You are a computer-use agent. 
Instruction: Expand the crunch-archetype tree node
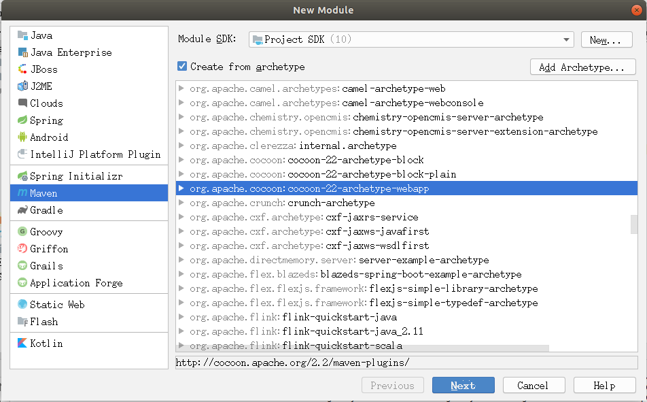(181, 203)
